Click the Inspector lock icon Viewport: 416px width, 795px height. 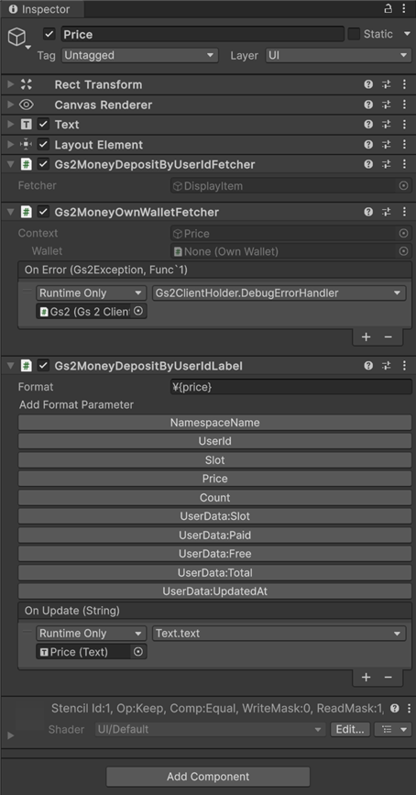[389, 8]
